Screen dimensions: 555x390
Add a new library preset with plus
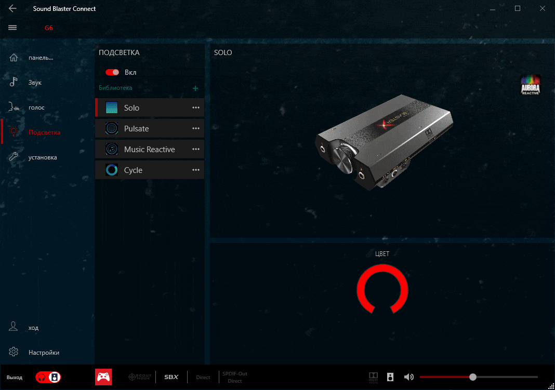(x=195, y=88)
